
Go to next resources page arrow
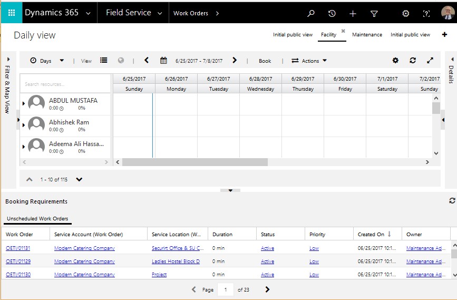[79, 179]
